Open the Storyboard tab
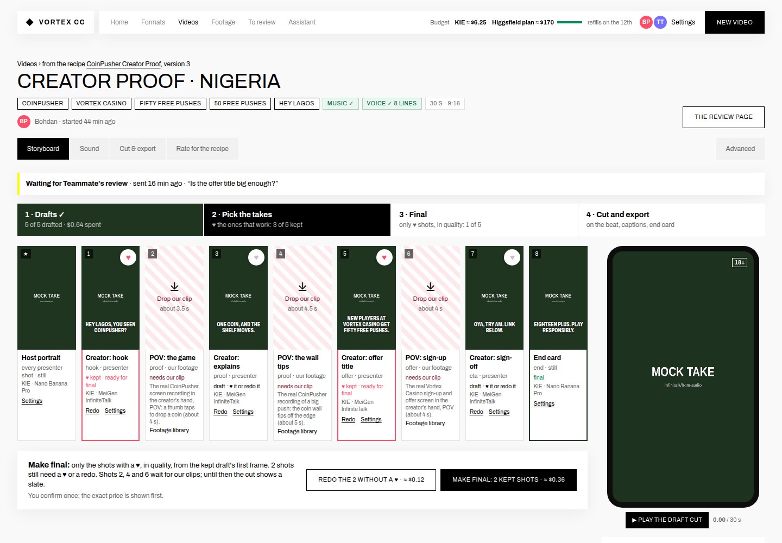 tap(43, 149)
